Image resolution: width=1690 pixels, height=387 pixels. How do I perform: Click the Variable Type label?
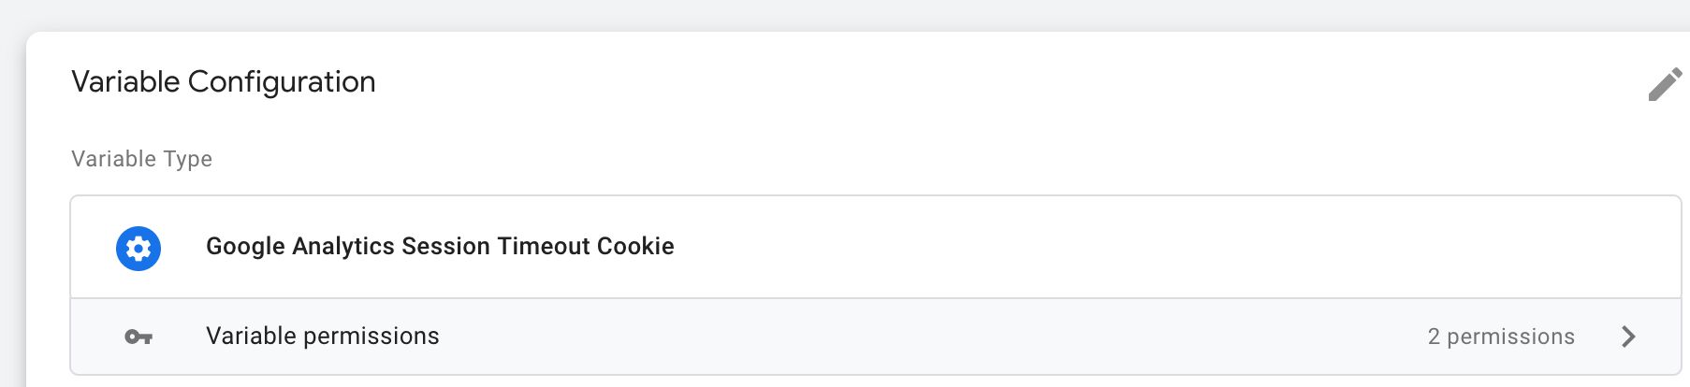142,159
